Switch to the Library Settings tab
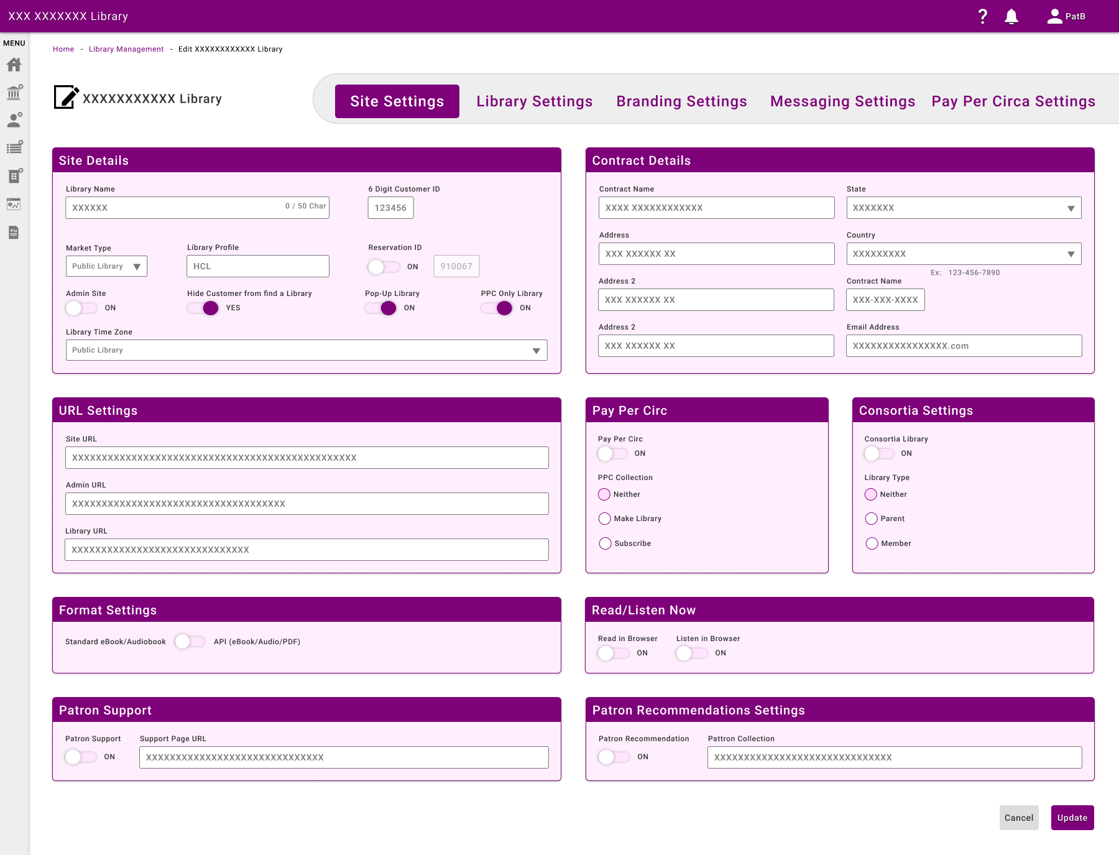The height and width of the screenshot is (855, 1119). (534, 101)
